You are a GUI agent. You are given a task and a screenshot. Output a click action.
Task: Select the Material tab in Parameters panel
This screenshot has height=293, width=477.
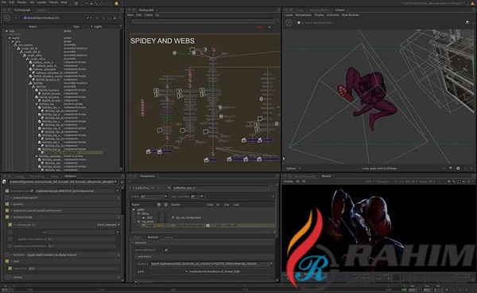pos(153,237)
